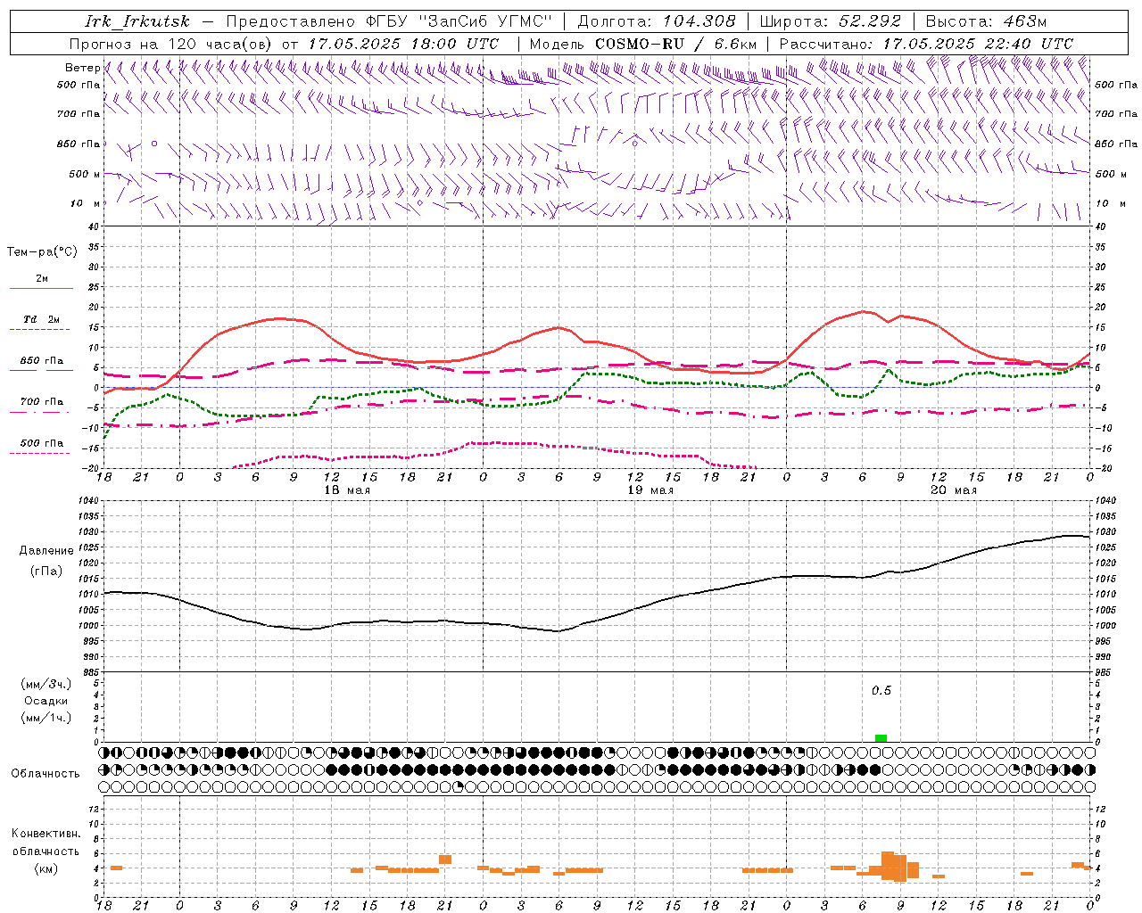Screen dimensions: 1142x913
Task: Select the text "Предоставлено ФГБУ ЗапСиб УГМС"
Action: pos(390,21)
